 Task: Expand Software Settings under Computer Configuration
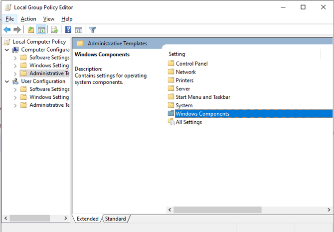[15, 58]
